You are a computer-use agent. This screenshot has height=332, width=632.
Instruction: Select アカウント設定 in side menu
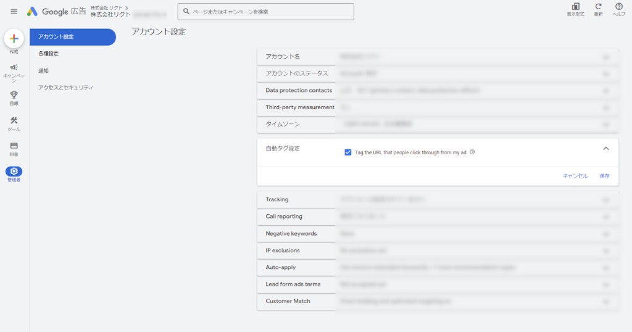[x=73, y=36]
